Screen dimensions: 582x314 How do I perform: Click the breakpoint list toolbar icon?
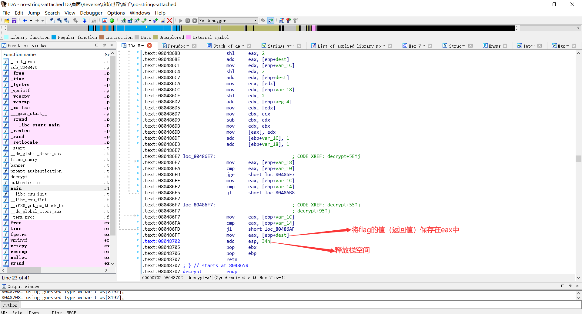[x=282, y=21]
